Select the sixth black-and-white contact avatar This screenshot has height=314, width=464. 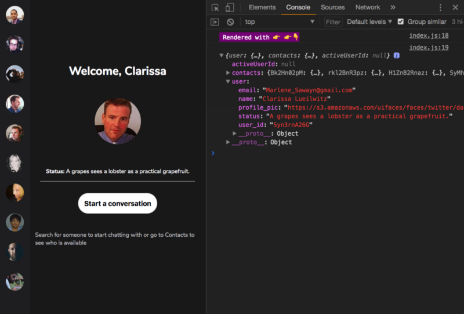(x=15, y=163)
